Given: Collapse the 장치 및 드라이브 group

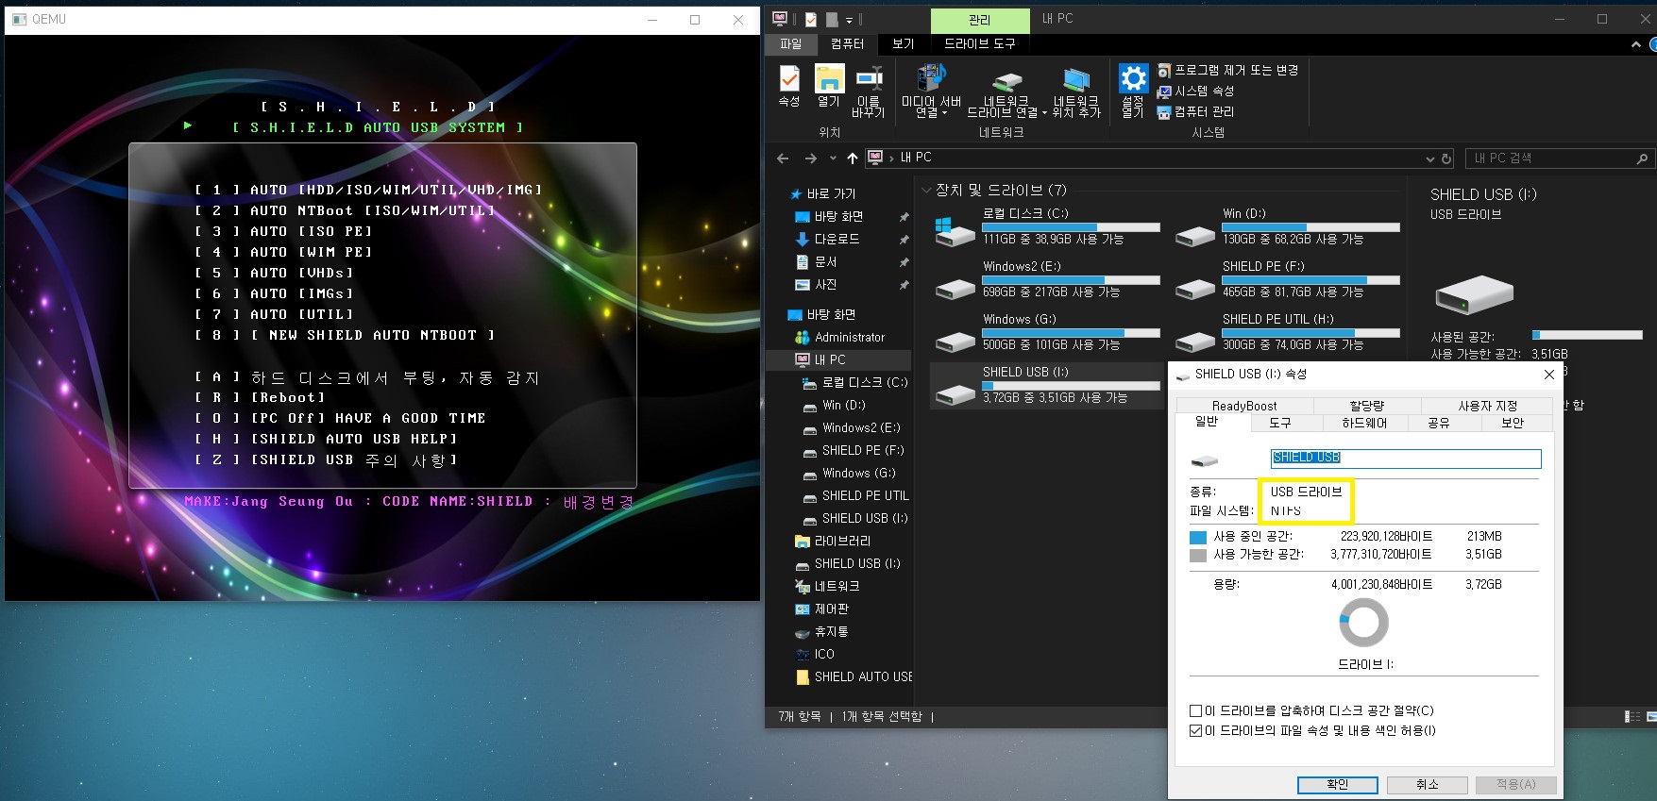Looking at the screenshot, I should coord(926,190).
